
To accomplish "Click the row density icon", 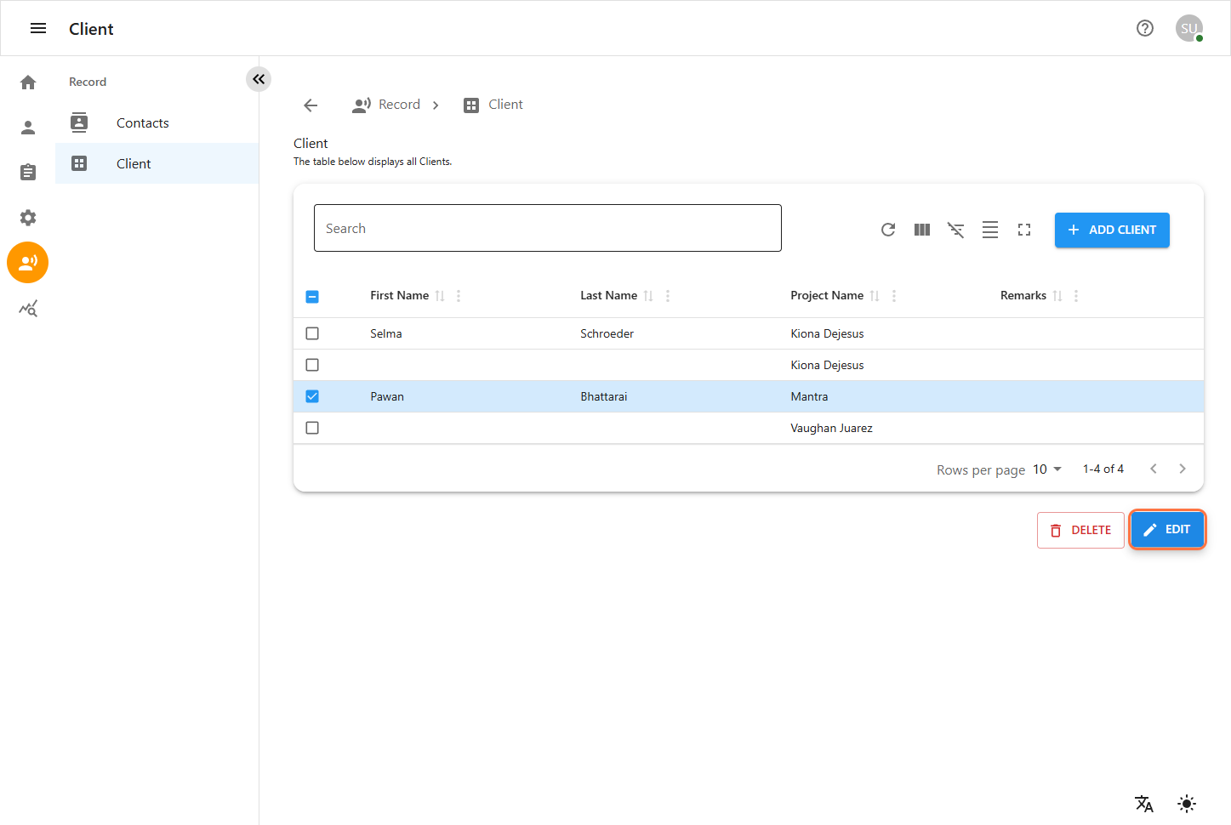I will [x=990, y=230].
